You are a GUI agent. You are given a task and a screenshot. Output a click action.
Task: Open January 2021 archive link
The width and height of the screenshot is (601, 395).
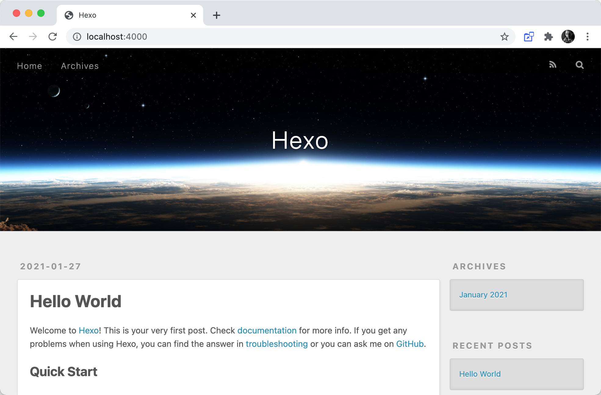pyautogui.click(x=483, y=295)
